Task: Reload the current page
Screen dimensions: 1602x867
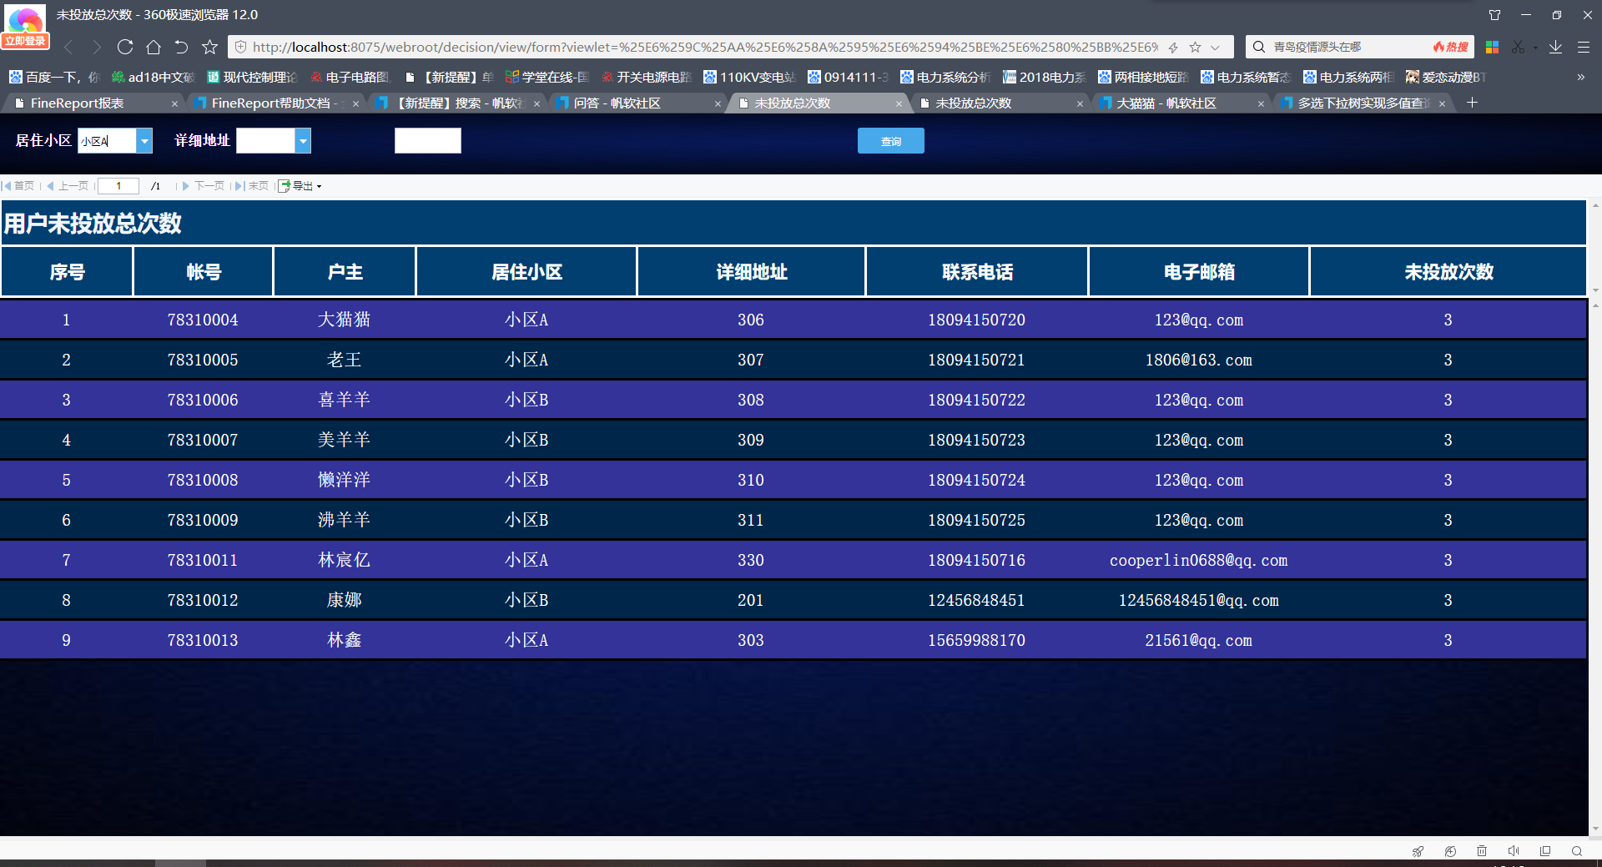Action: click(x=125, y=47)
